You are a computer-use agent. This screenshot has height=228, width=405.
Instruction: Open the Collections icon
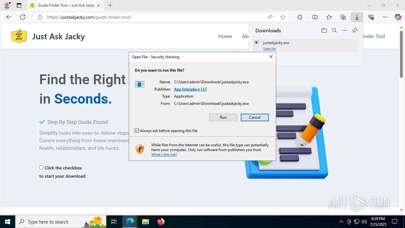click(343, 17)
